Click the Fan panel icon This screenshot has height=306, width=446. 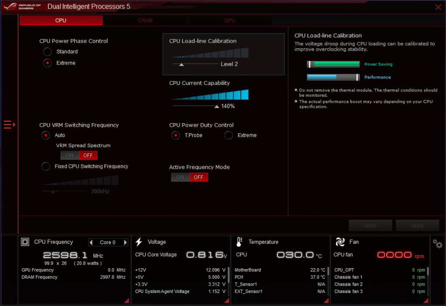[x=340, y=242]
